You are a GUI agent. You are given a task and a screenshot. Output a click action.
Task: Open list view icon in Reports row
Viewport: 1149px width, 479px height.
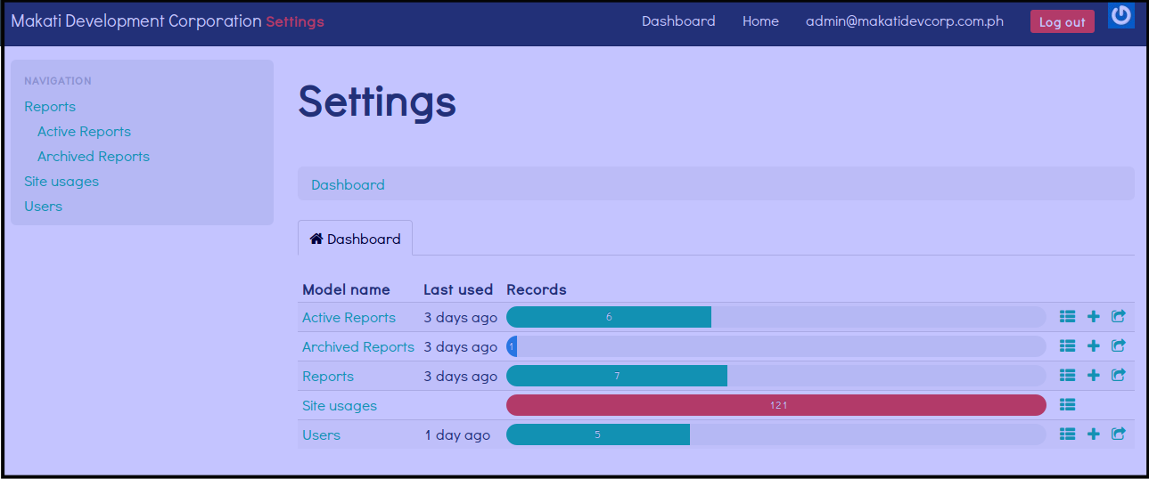coord(1068,375)
